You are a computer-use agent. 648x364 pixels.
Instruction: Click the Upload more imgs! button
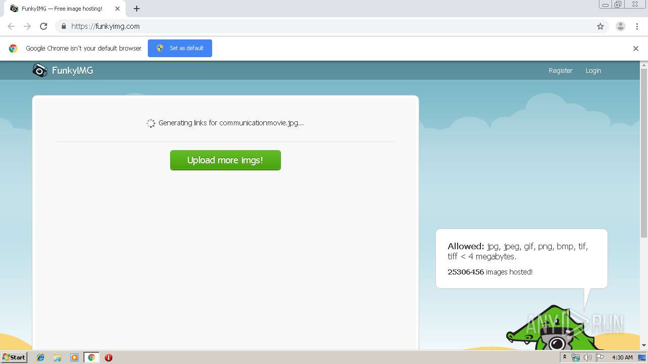point(225,160)
